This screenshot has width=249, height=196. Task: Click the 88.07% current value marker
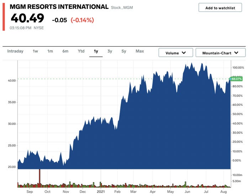[236, 79]
